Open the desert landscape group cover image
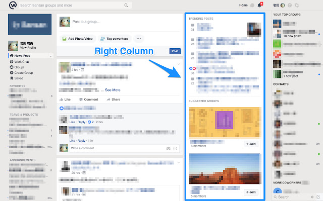323x201 pixels. point(225,169)
